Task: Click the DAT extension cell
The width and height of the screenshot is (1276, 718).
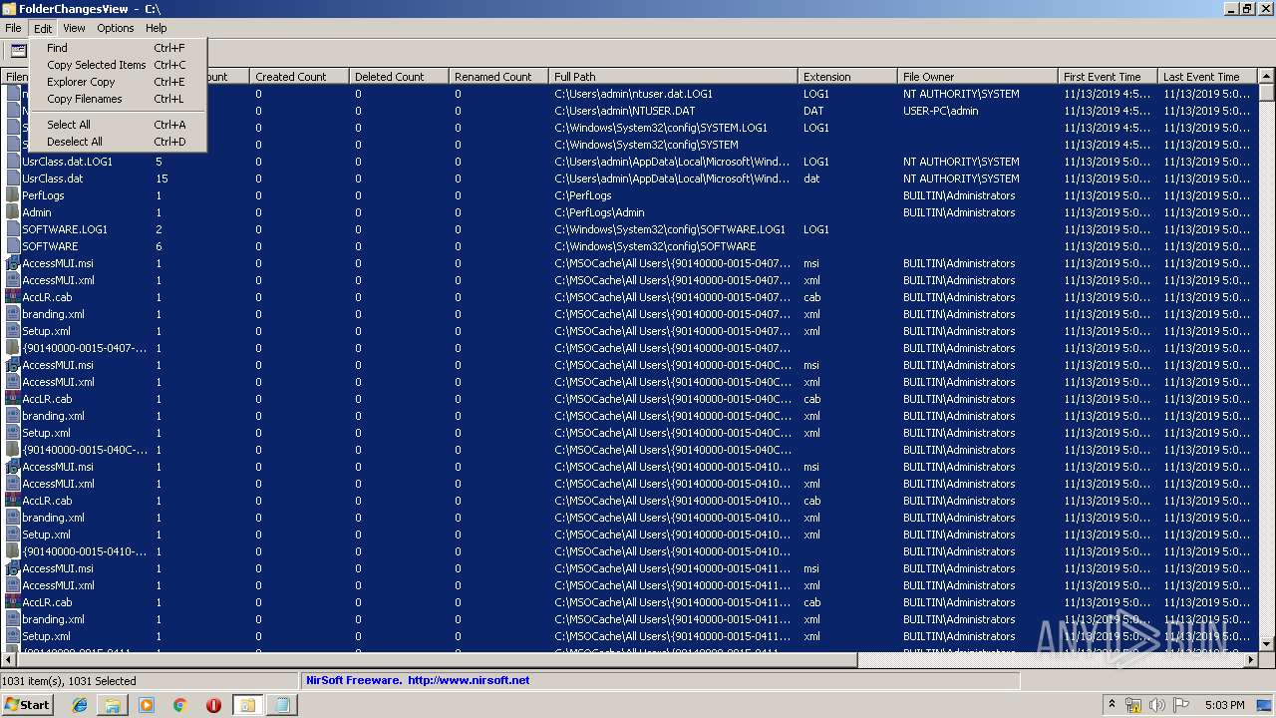Action: (x=813, y=111)
